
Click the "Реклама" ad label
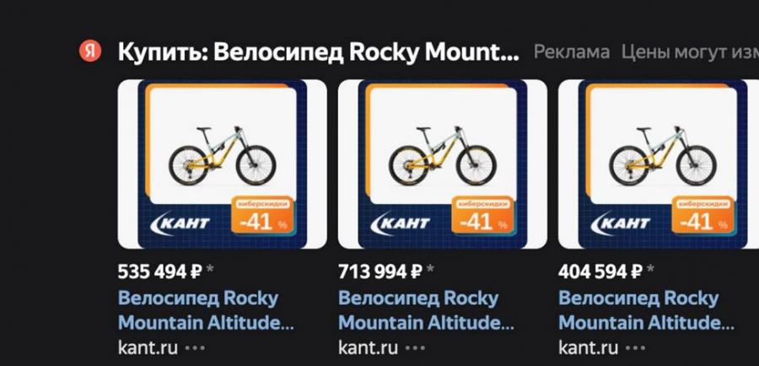click(x=571, y=52)
